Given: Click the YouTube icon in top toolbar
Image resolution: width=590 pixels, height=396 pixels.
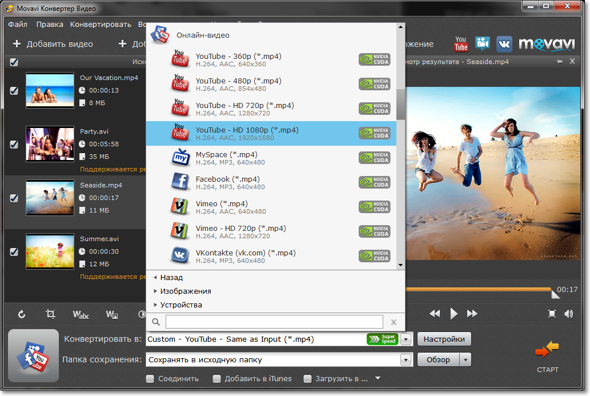Looking at the screenshot, I should pyautogui.click(x=460, y=44).
